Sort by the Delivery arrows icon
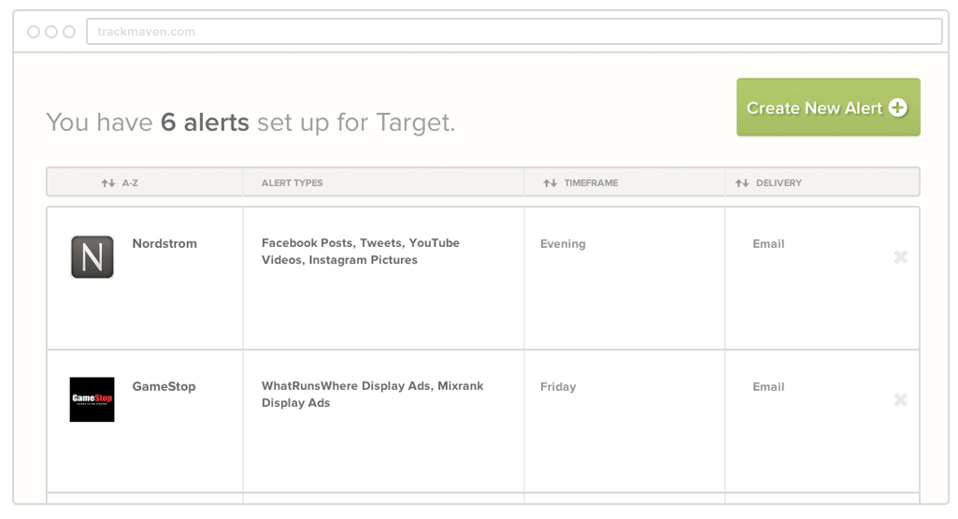This screenshot has width=958, height=519. [742, 182]
